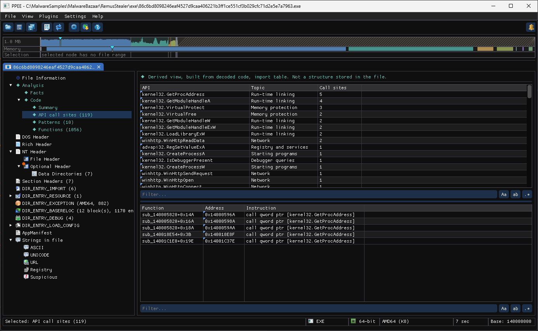Collapse the Optional Header tree node
The height and width of the screenshot is (331, 538).
click(x=19, y=166)
